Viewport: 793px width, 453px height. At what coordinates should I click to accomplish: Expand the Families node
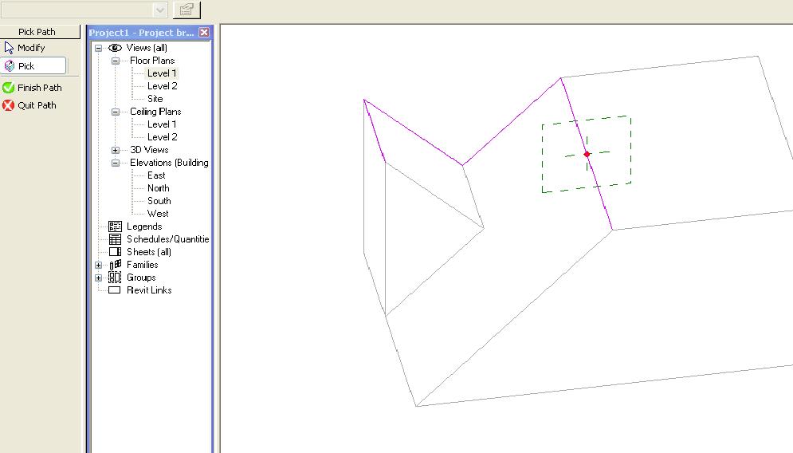[x=99, y=265]
